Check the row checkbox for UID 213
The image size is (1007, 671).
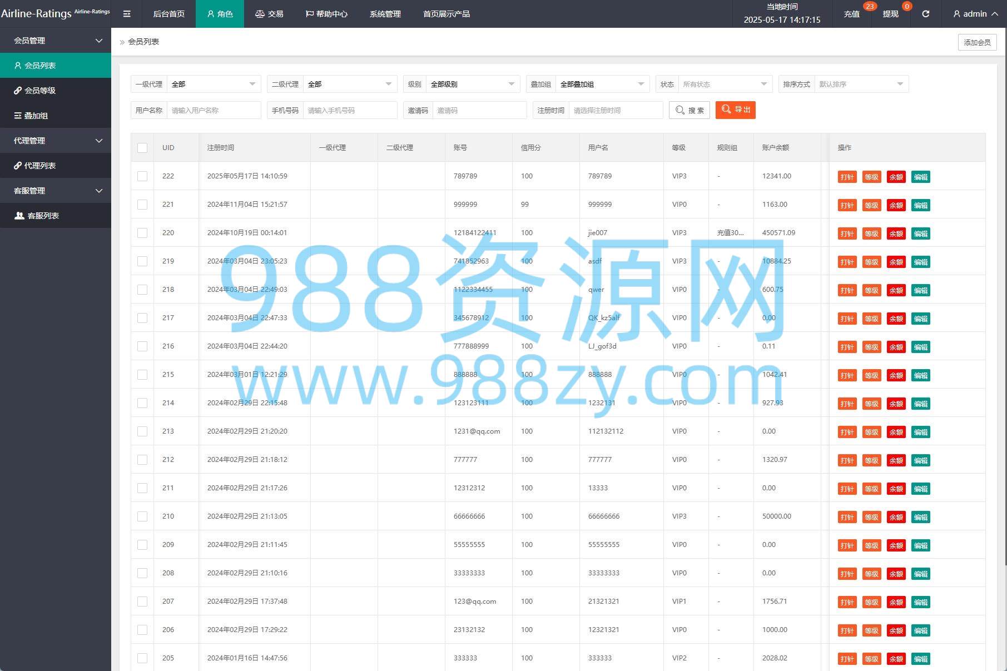point(142,431)
